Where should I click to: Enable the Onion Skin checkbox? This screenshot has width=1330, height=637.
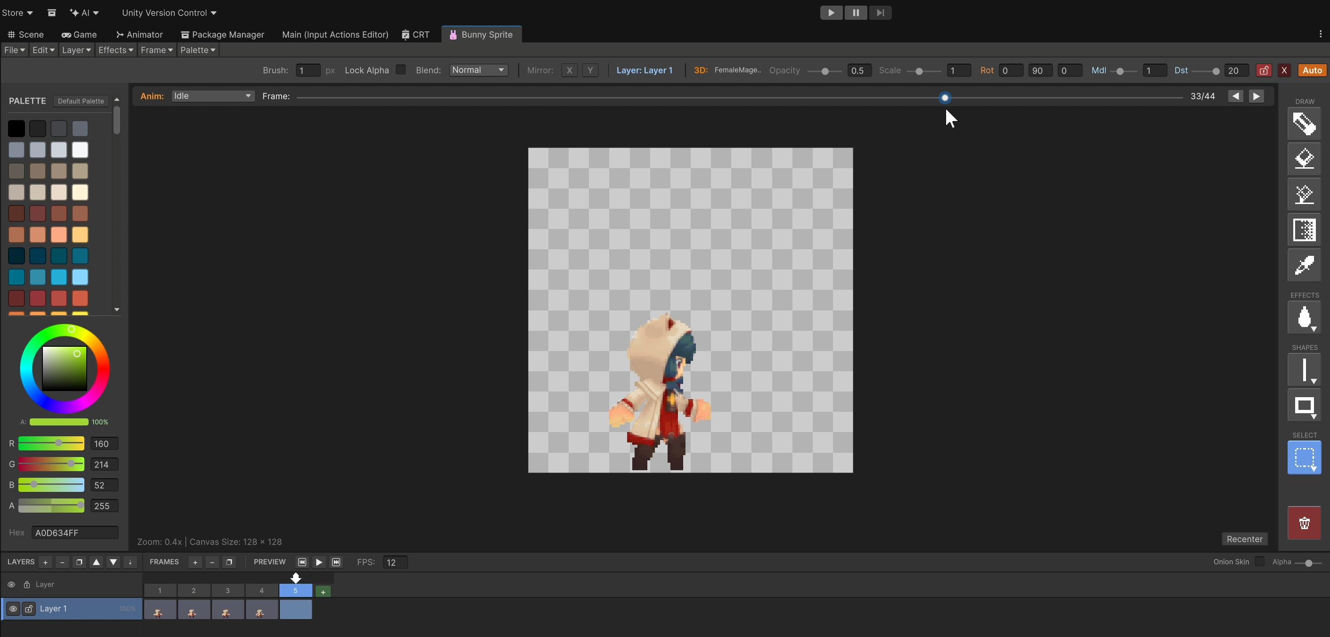point(1259,562)
